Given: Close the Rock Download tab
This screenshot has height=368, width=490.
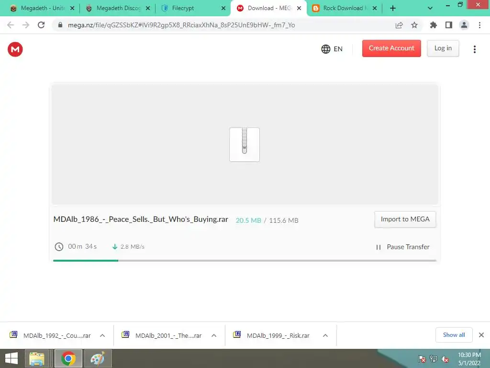Looking at the screenshot, I should click(x=374, y=8).
